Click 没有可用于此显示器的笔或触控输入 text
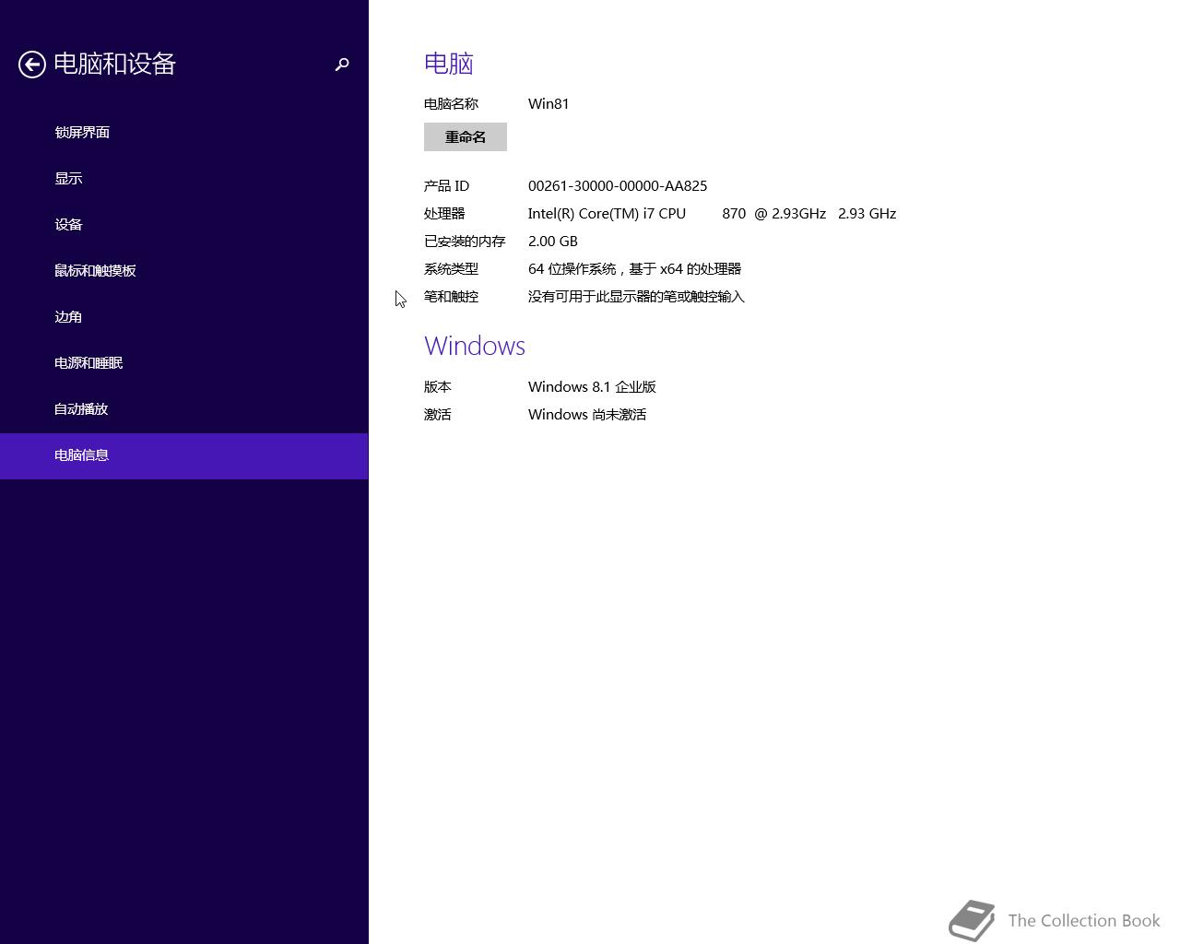 click(636, 296)
